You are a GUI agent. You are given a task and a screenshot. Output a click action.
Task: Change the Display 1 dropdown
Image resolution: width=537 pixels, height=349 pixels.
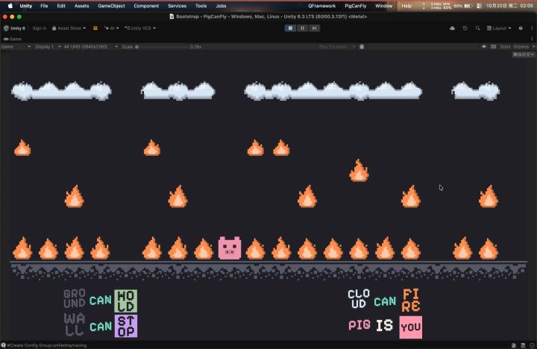[48, 46]
